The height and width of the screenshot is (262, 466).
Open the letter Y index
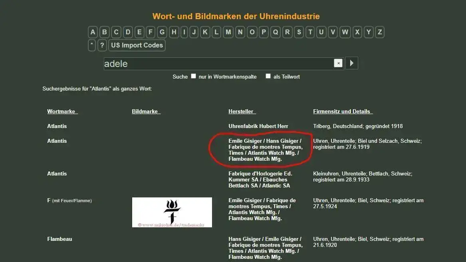pyautogui.click(x=369, y=32)
